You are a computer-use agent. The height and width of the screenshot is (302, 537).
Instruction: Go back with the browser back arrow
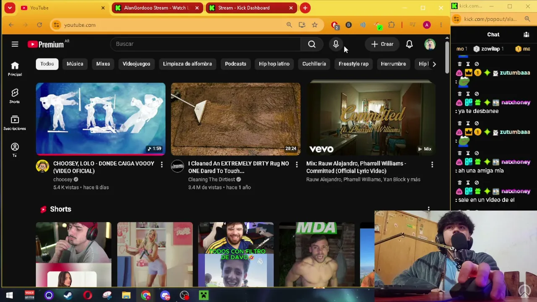click(x=11, y=25)
